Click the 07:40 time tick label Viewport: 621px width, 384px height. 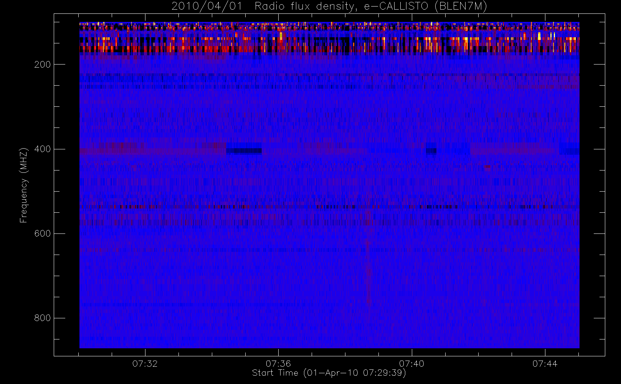pos(411,364)
